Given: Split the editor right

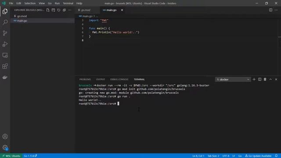Looking at the screenshot, I should point(270,10).
